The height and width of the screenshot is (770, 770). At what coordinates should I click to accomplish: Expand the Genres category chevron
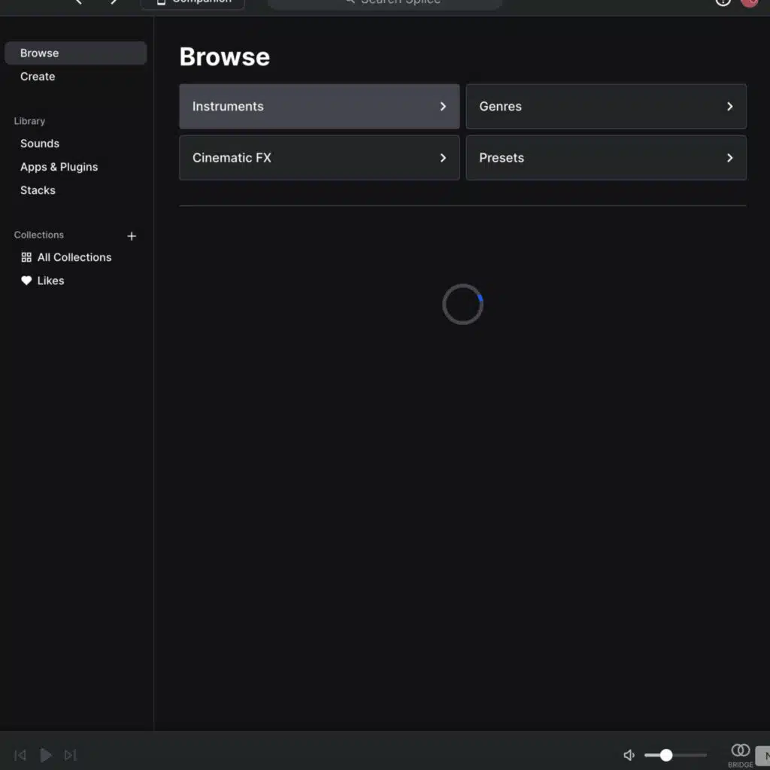(729, 107)
